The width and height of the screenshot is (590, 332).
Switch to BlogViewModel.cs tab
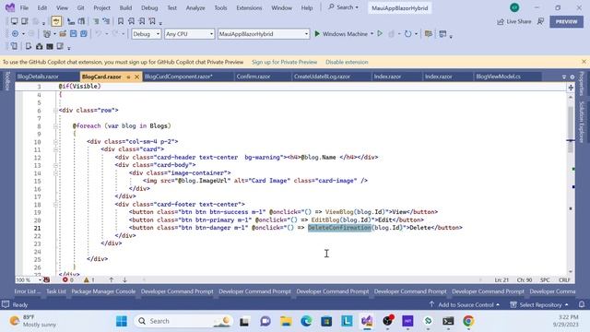[x=498, y=77]
